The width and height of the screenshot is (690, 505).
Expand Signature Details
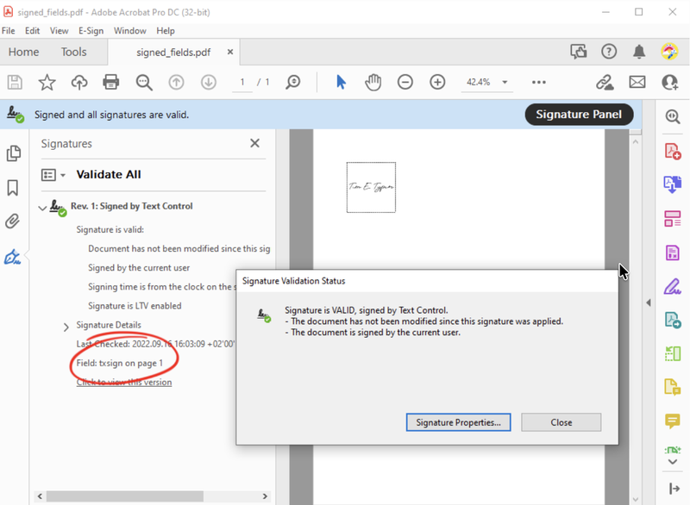(x=66, y=327)
